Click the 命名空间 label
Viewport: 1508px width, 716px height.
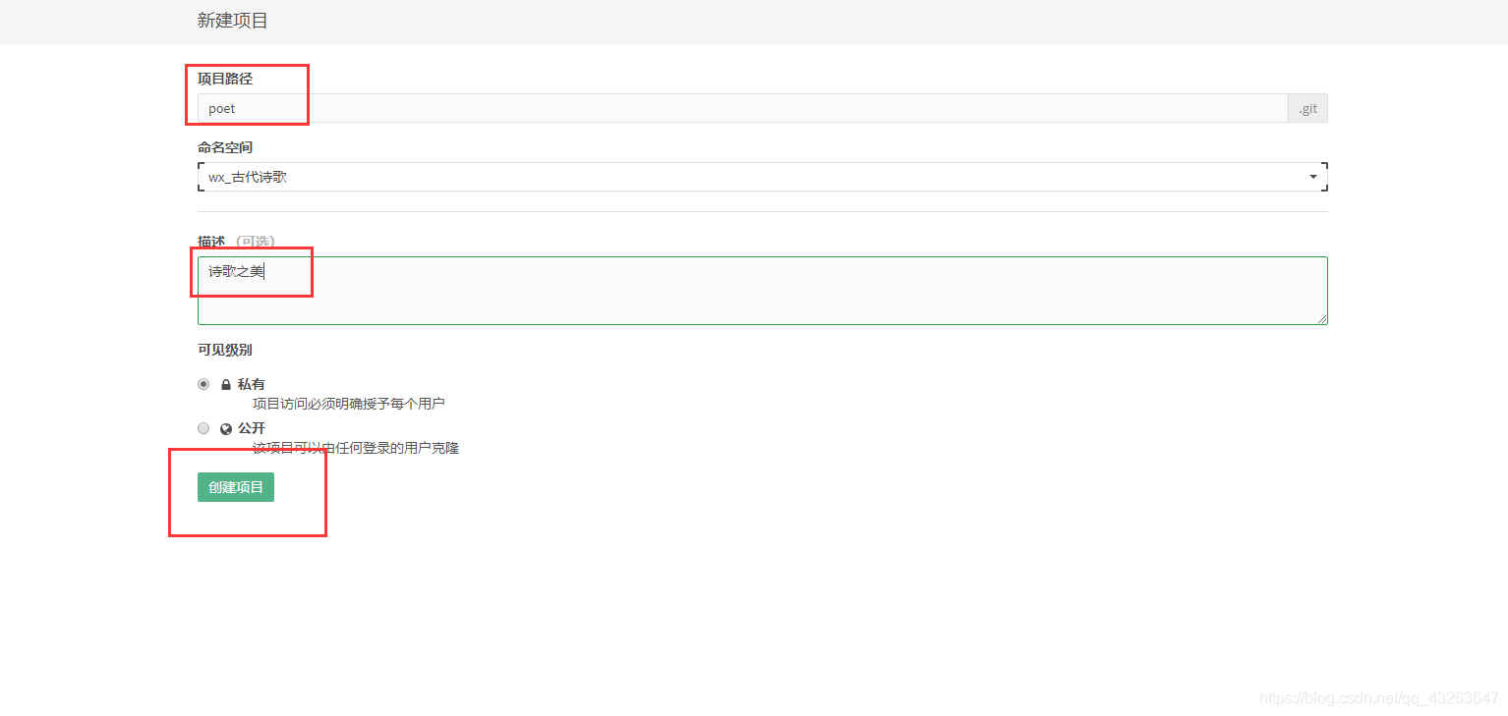click(x=225, y=147)
